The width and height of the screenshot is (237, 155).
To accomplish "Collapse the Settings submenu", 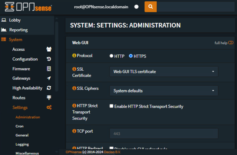I will [20, 107].
